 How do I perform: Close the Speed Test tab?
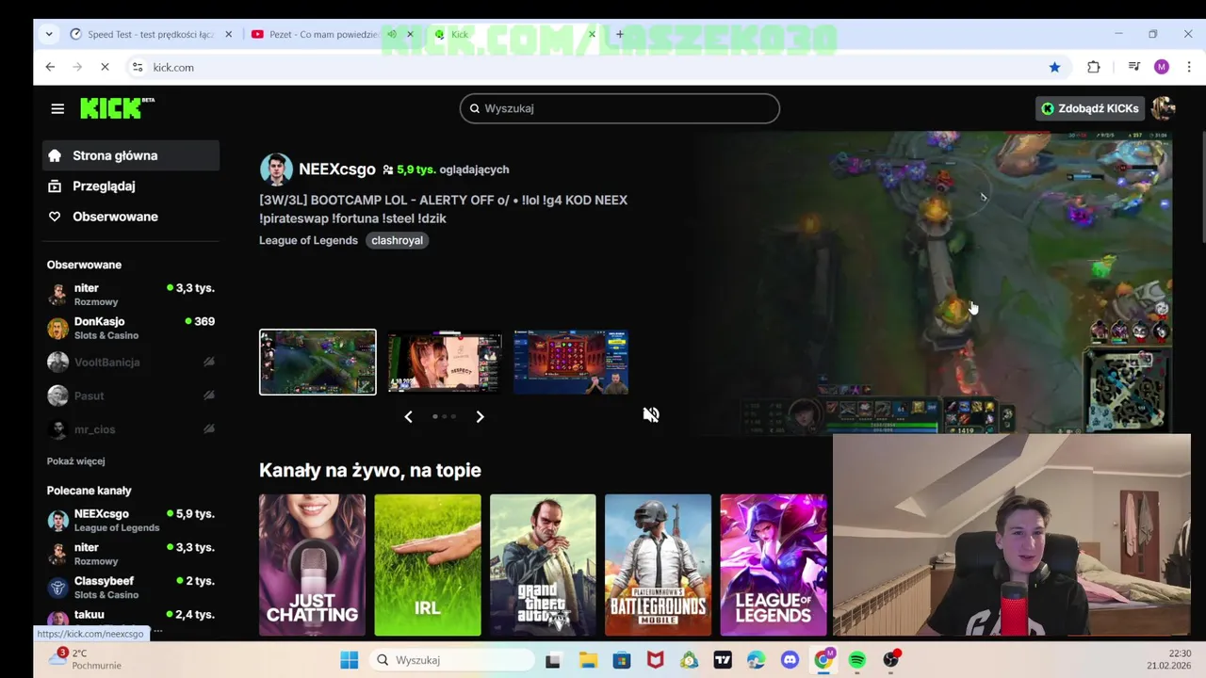pos(228,34)
